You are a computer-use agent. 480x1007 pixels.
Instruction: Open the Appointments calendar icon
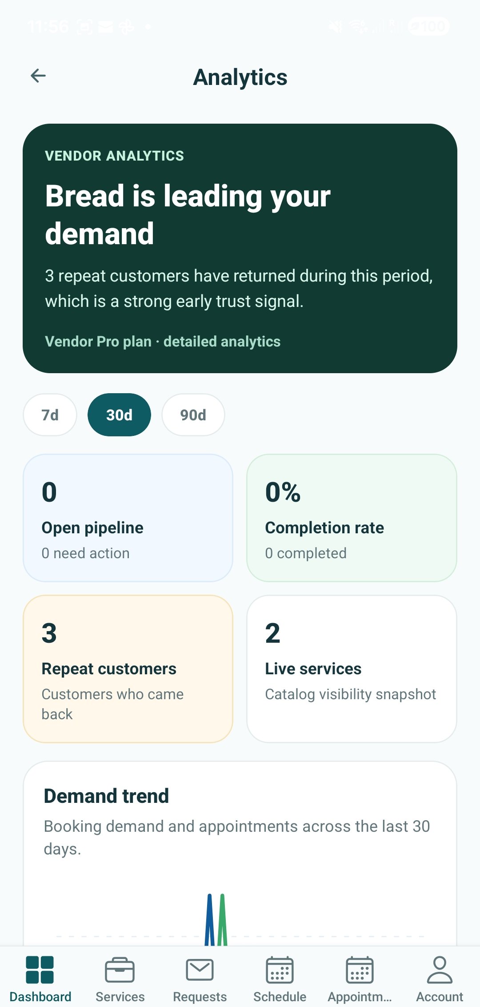[360, 970]
